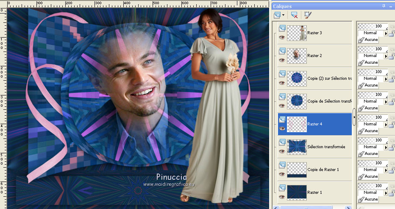Hide the Raster 2 layer
The width and height of the screenshot is (395, 209).
point(282,60)
